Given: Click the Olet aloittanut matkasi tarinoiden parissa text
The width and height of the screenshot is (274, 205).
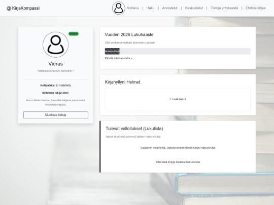Looking at the screenshot, I should point(130,43).
